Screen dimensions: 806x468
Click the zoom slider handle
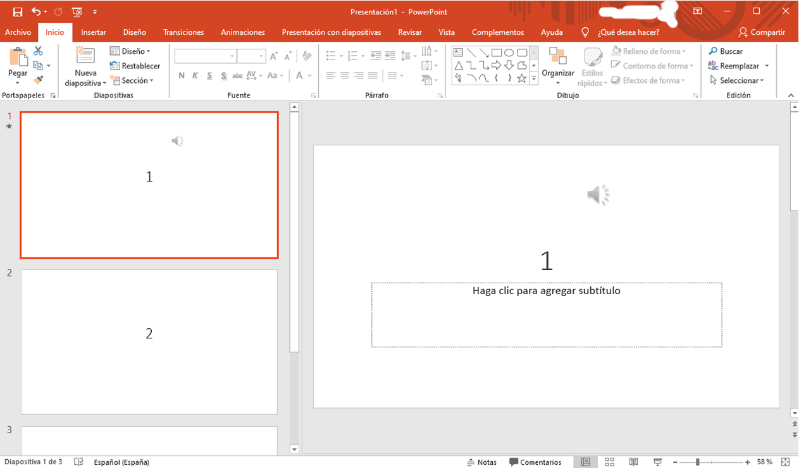[x=697, y=462]
